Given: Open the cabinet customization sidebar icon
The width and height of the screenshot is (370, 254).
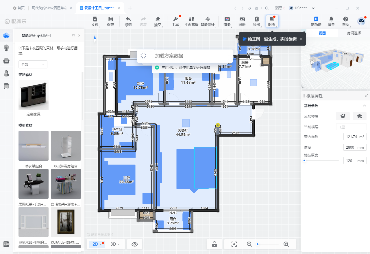Looking at the screenshot, I should click(6, 86).
